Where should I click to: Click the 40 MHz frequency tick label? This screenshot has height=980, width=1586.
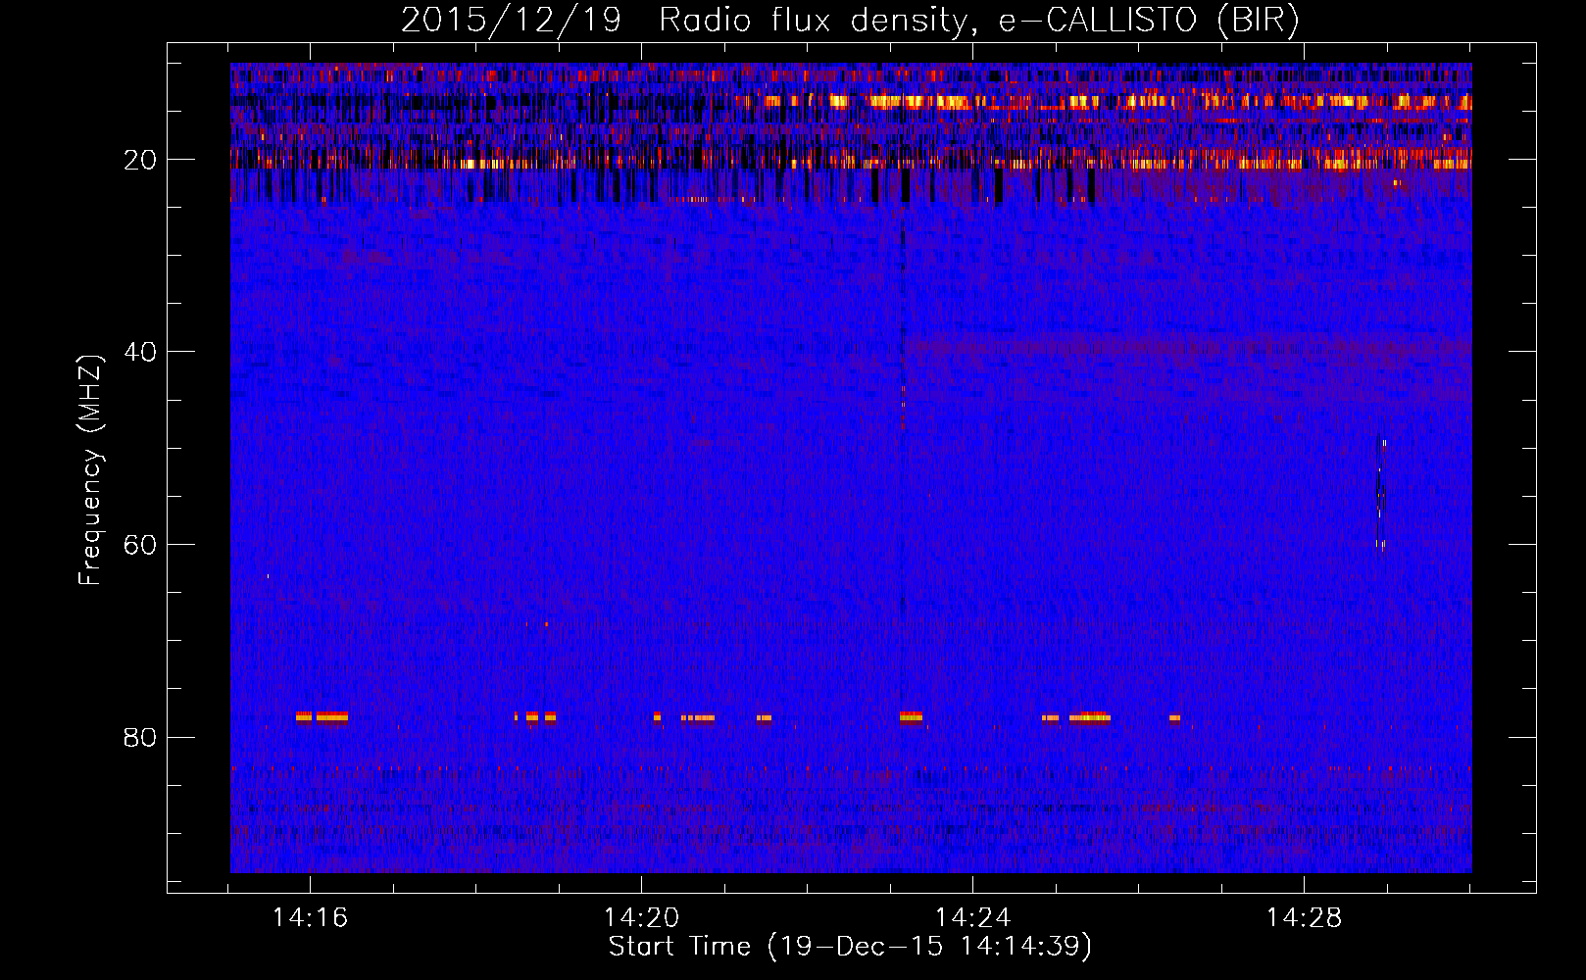point(140,352)
